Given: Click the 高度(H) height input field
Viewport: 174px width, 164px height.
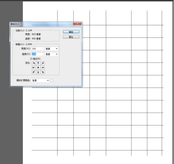Looking at the screenshot, I should [x=38, y=54].
